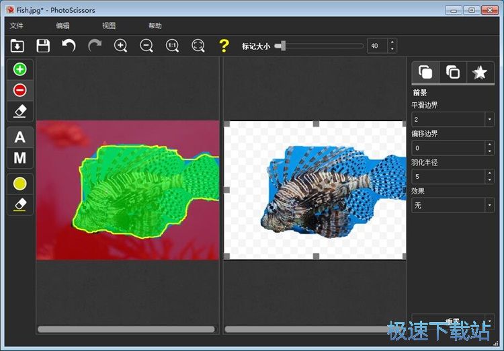Image resolution: width=504 pixels, height=351 pixels.
Task: Click the marker size value field
Action: pyautogui.click(x=376, y=46)
